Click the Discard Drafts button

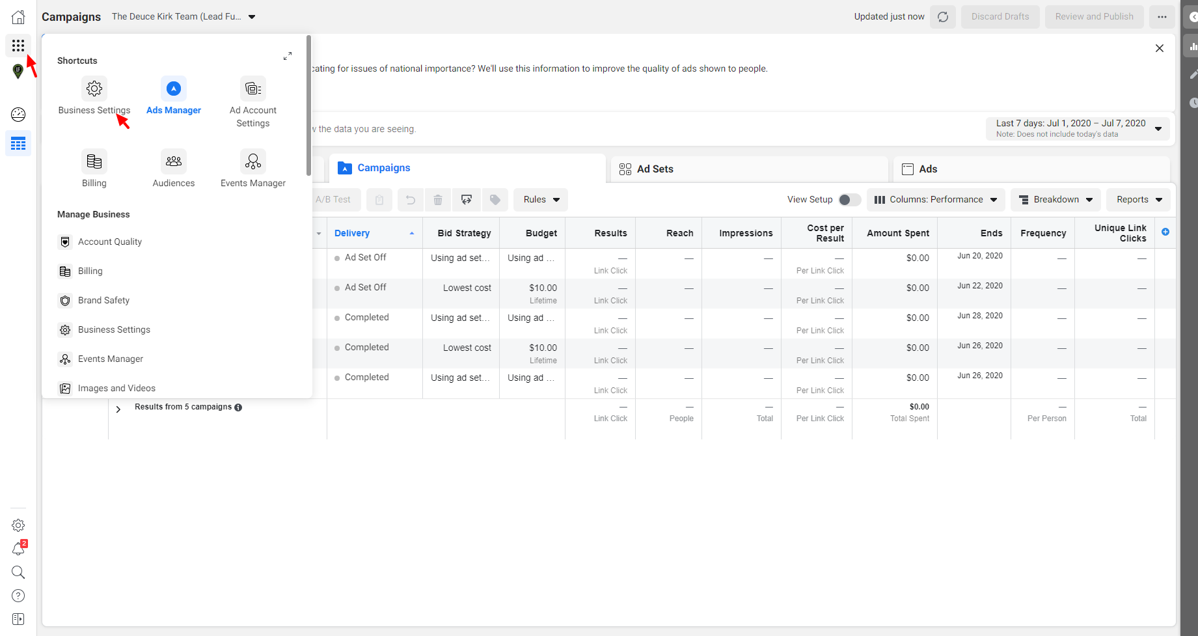coord(1000,17)
